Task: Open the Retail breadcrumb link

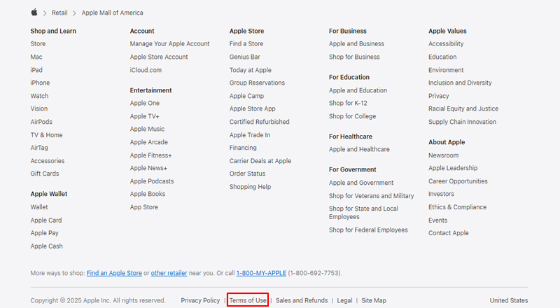Action: pos(59,13)
